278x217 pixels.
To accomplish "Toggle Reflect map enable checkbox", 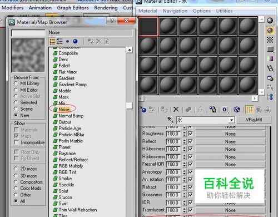I will click(x=190, y=141).
